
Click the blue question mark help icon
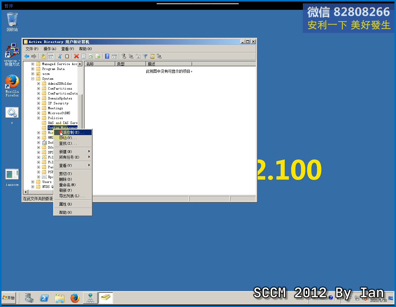[x=107, y=56]
